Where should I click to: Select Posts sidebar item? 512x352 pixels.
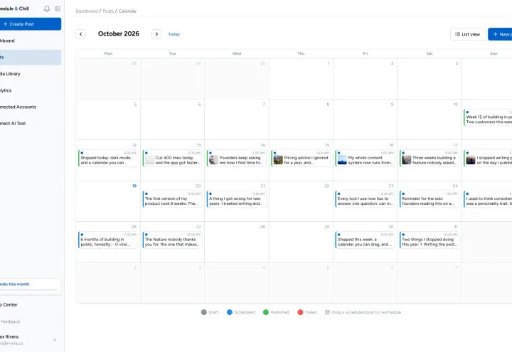[30, 57]
